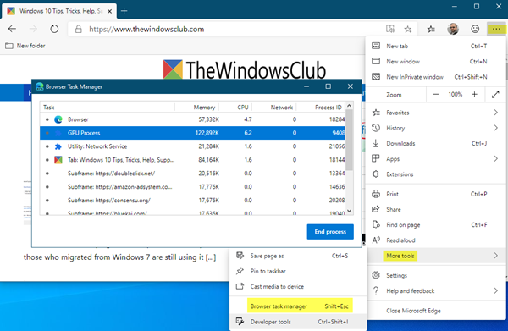Click the TheWindowsClub site logo
Screen dimensions: 508x331
[x=245, y=69]
